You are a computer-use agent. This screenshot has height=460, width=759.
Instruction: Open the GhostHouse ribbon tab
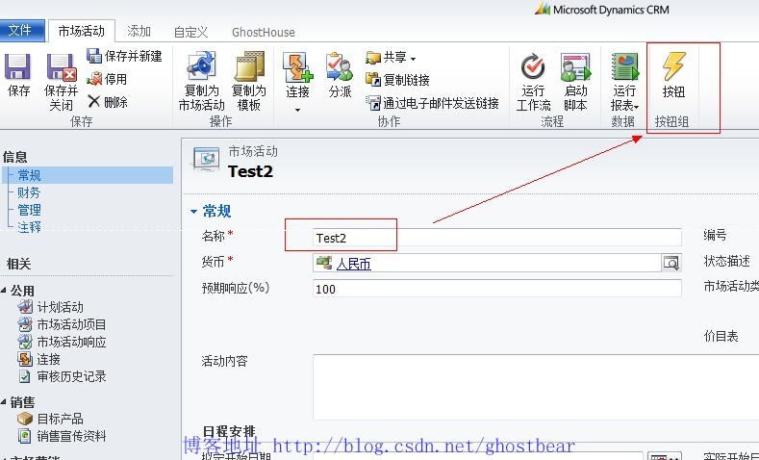click(264, 33)
